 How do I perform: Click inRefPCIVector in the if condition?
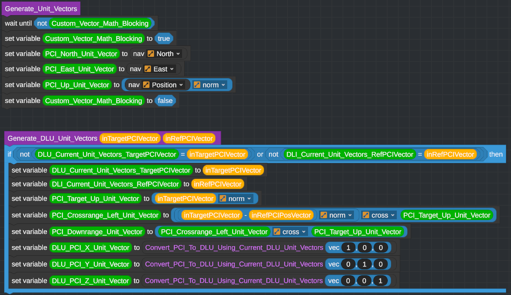pos(450,154)
